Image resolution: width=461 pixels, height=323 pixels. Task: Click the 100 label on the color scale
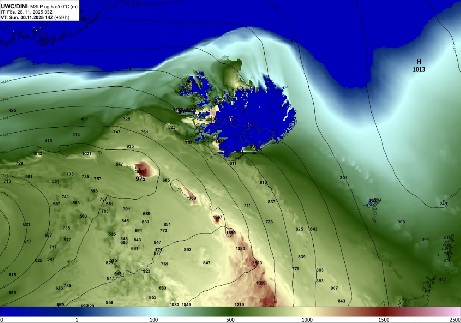(x=154, y=320)
